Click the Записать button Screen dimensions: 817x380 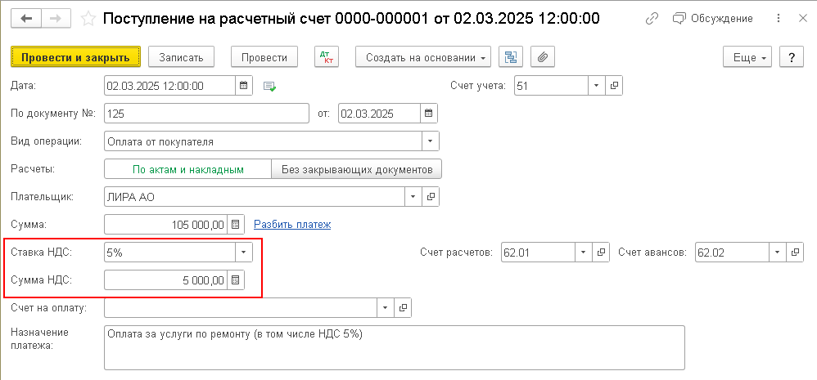(181, 57)
